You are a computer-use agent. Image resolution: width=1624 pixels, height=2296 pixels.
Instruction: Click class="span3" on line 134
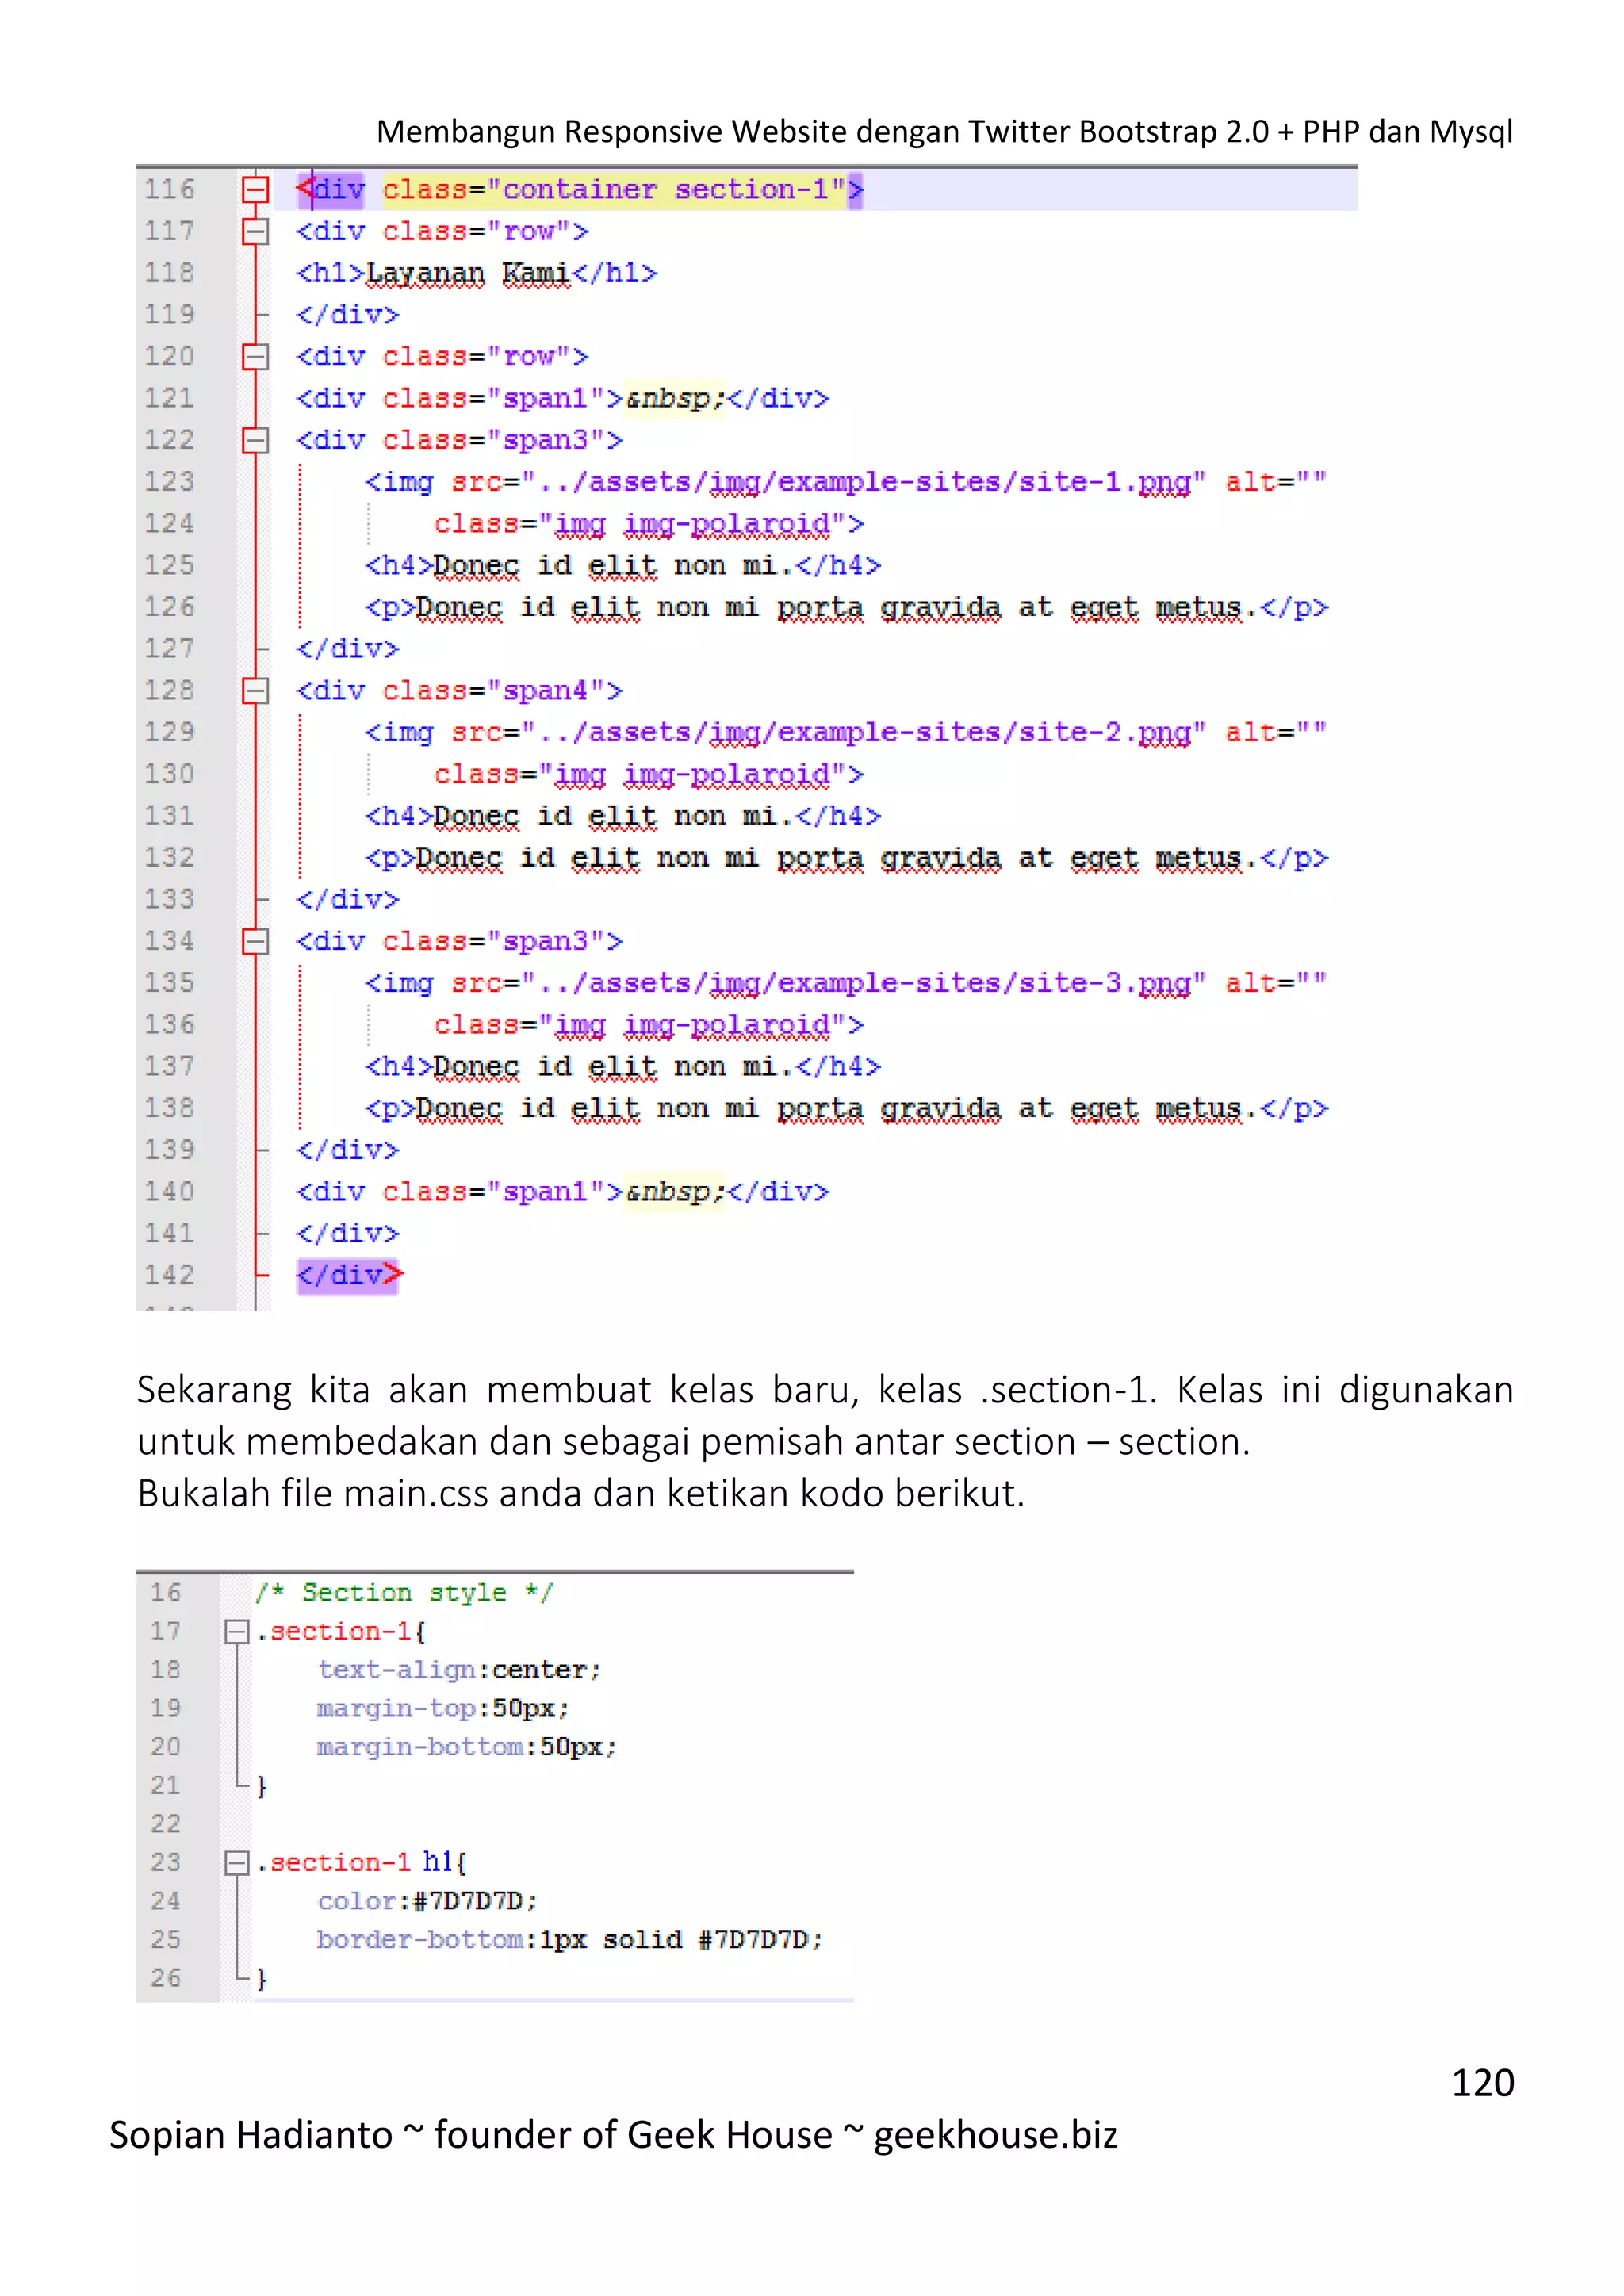point(493,941)
